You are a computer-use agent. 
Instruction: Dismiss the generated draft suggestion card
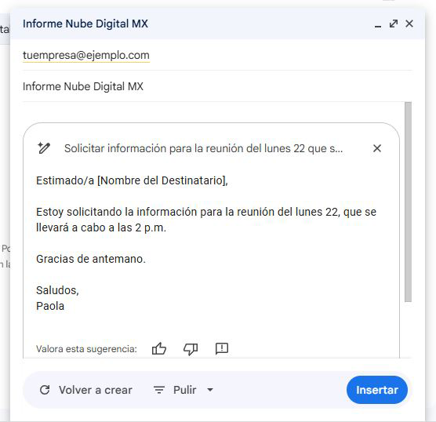[x=377, y=148]
